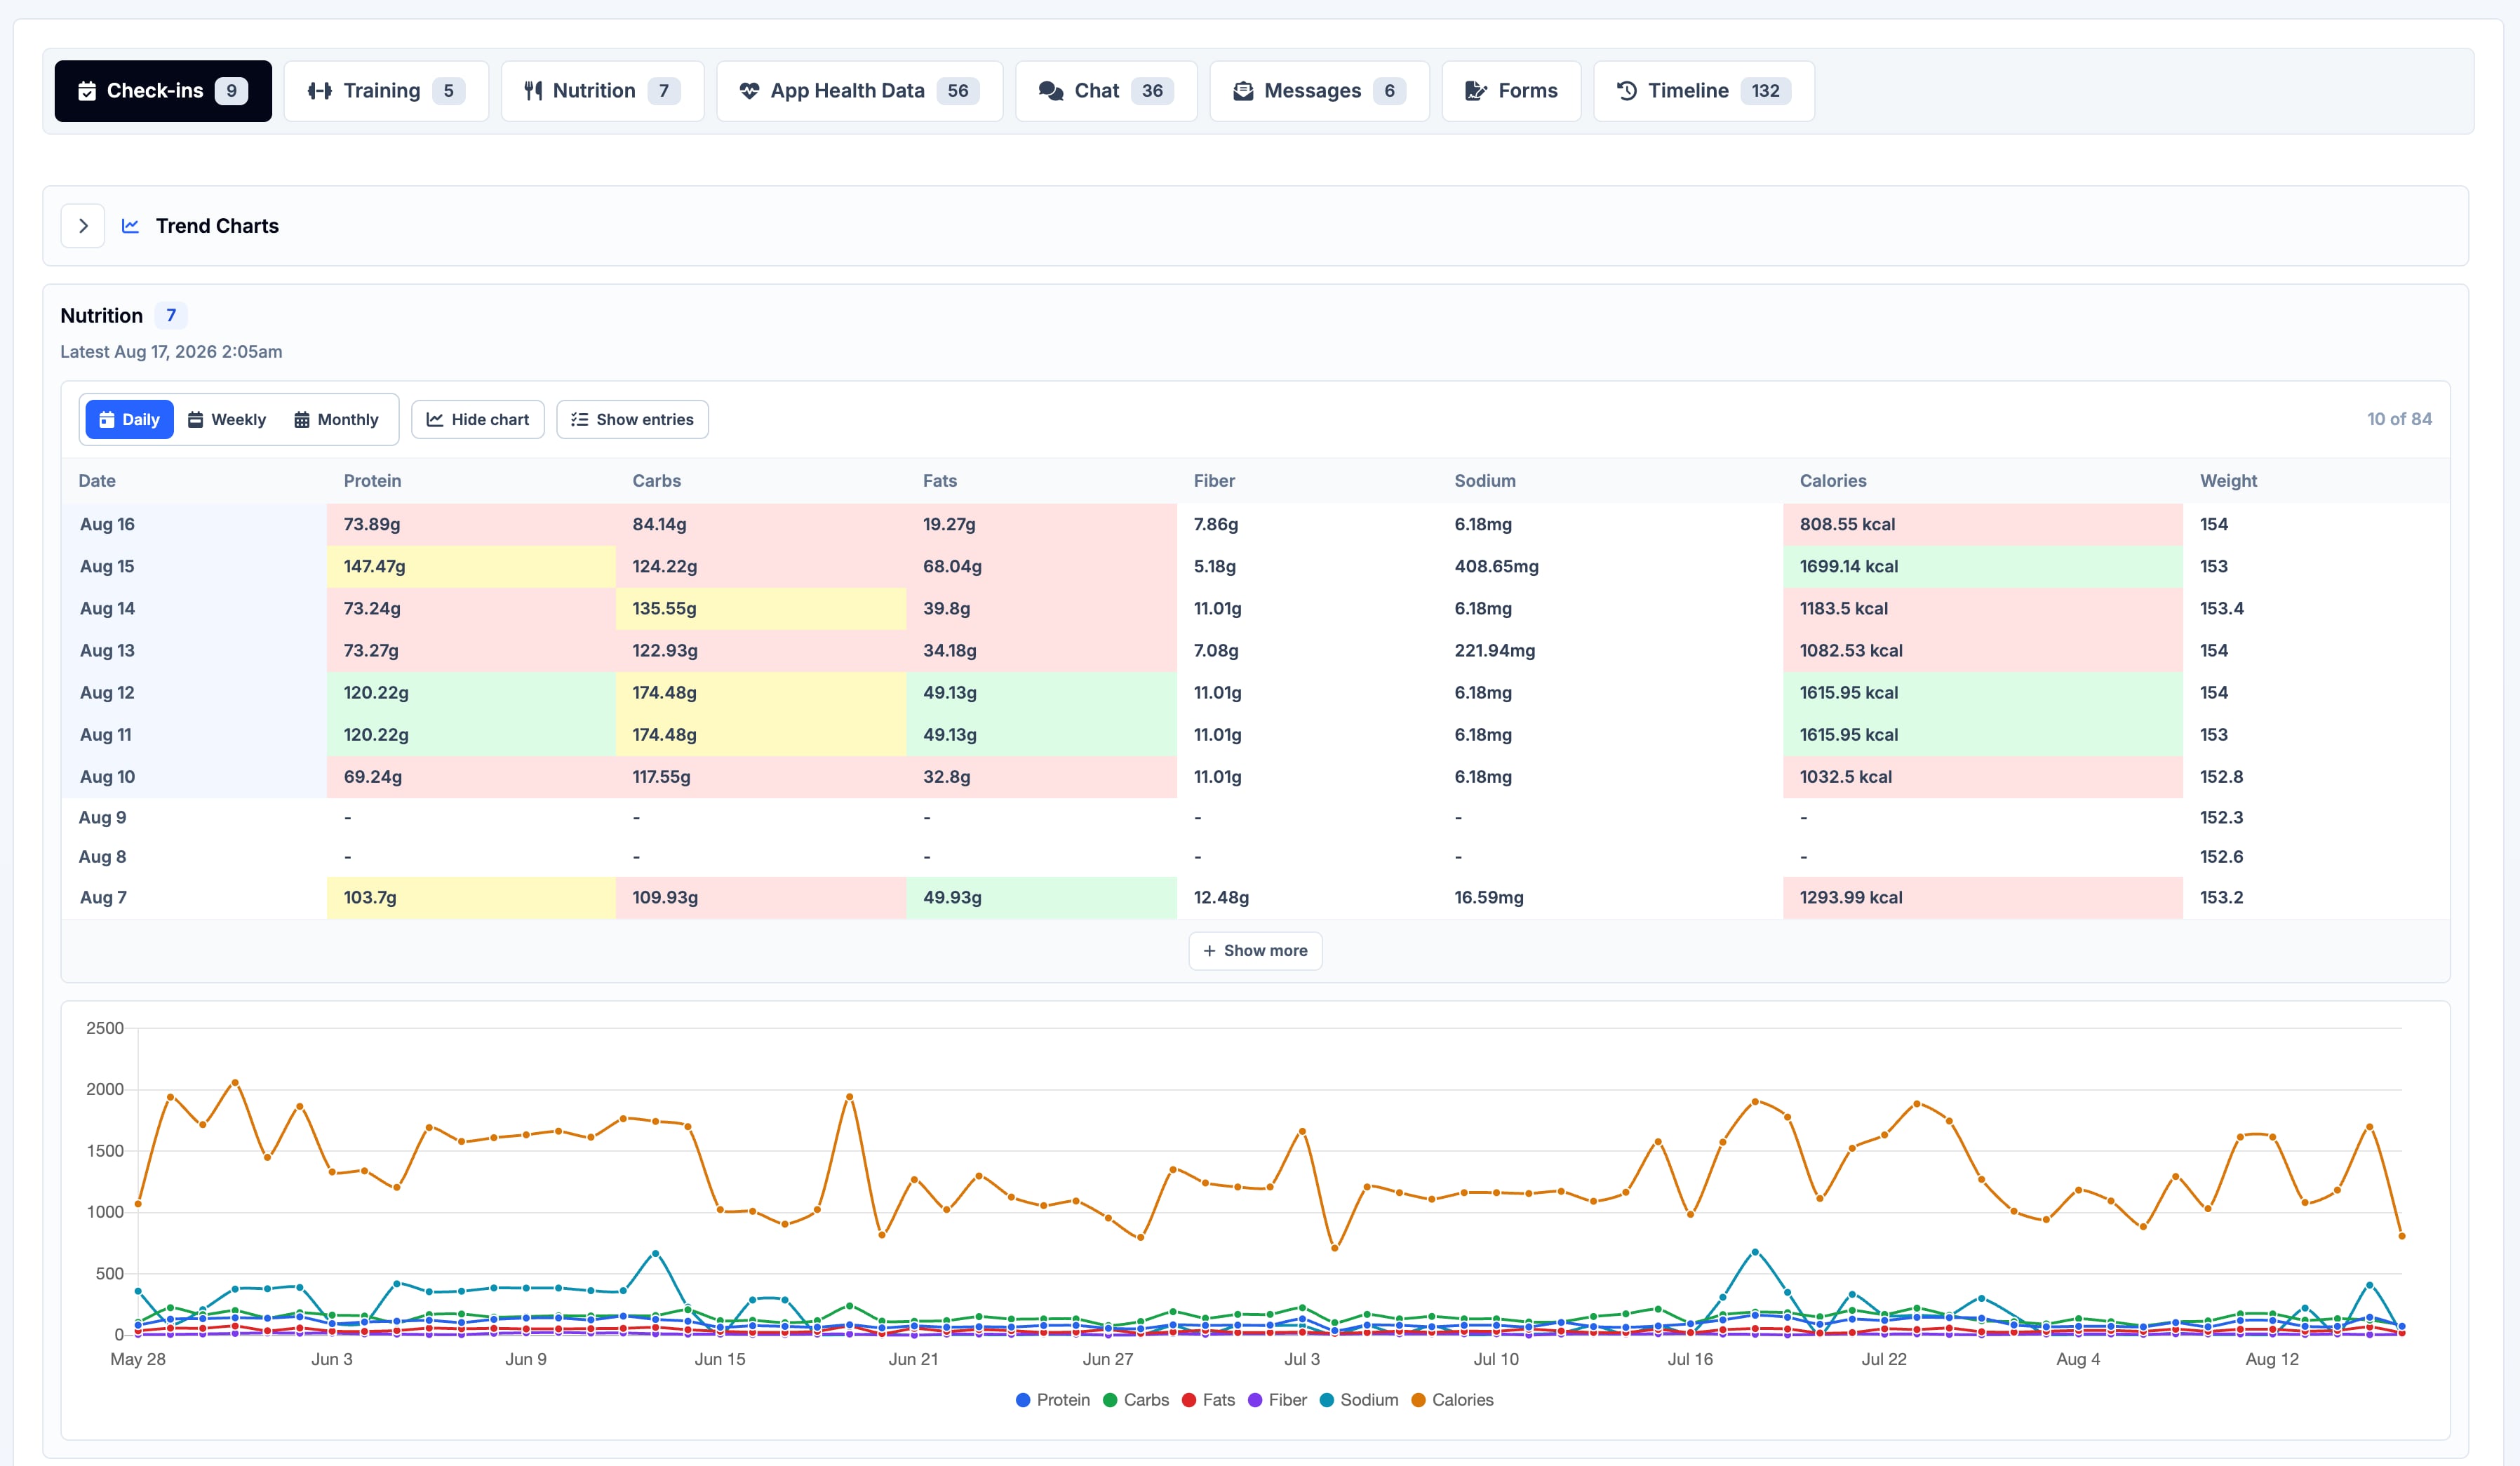The height and width of the screenshot is (1466, 2520).
Task: Click the Nutrition section count badge 7
Action: coord(171,316)
